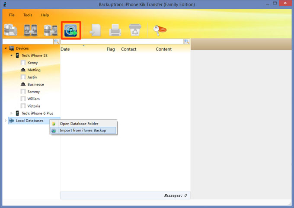This screenshot has height=208, width=294.
Task: Maximize the Backuptrans window
Action: click(275, 3)
